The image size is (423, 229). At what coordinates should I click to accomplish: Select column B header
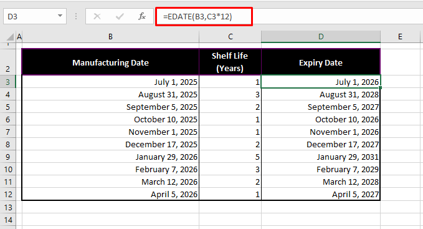pyautogui.click(x=111, y=37)
